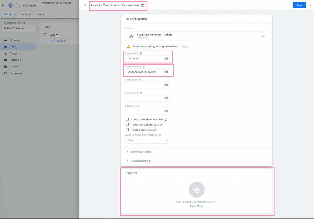Click the Triggers icon in sidebar
The width and height of the screenshot is (314, 219).
[6, 53]
